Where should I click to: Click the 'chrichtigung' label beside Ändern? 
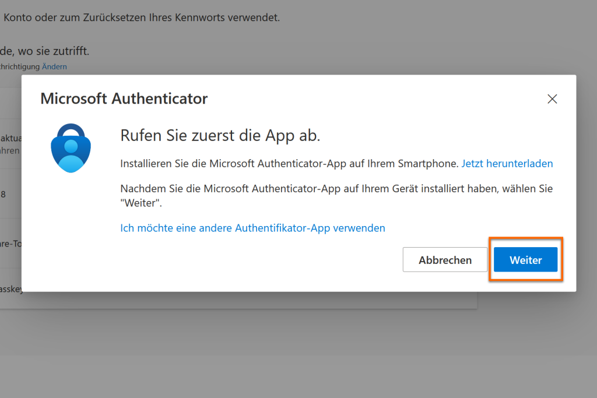[x=19, y=66]
